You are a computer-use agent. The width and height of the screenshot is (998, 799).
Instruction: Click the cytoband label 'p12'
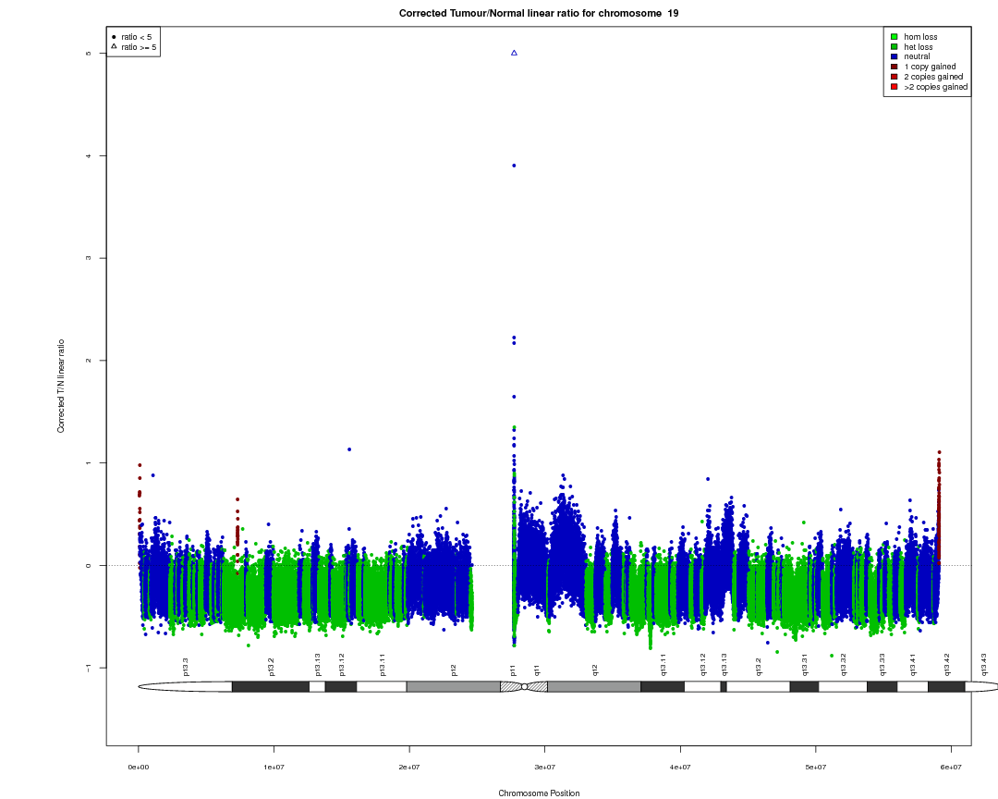point(454,670)
